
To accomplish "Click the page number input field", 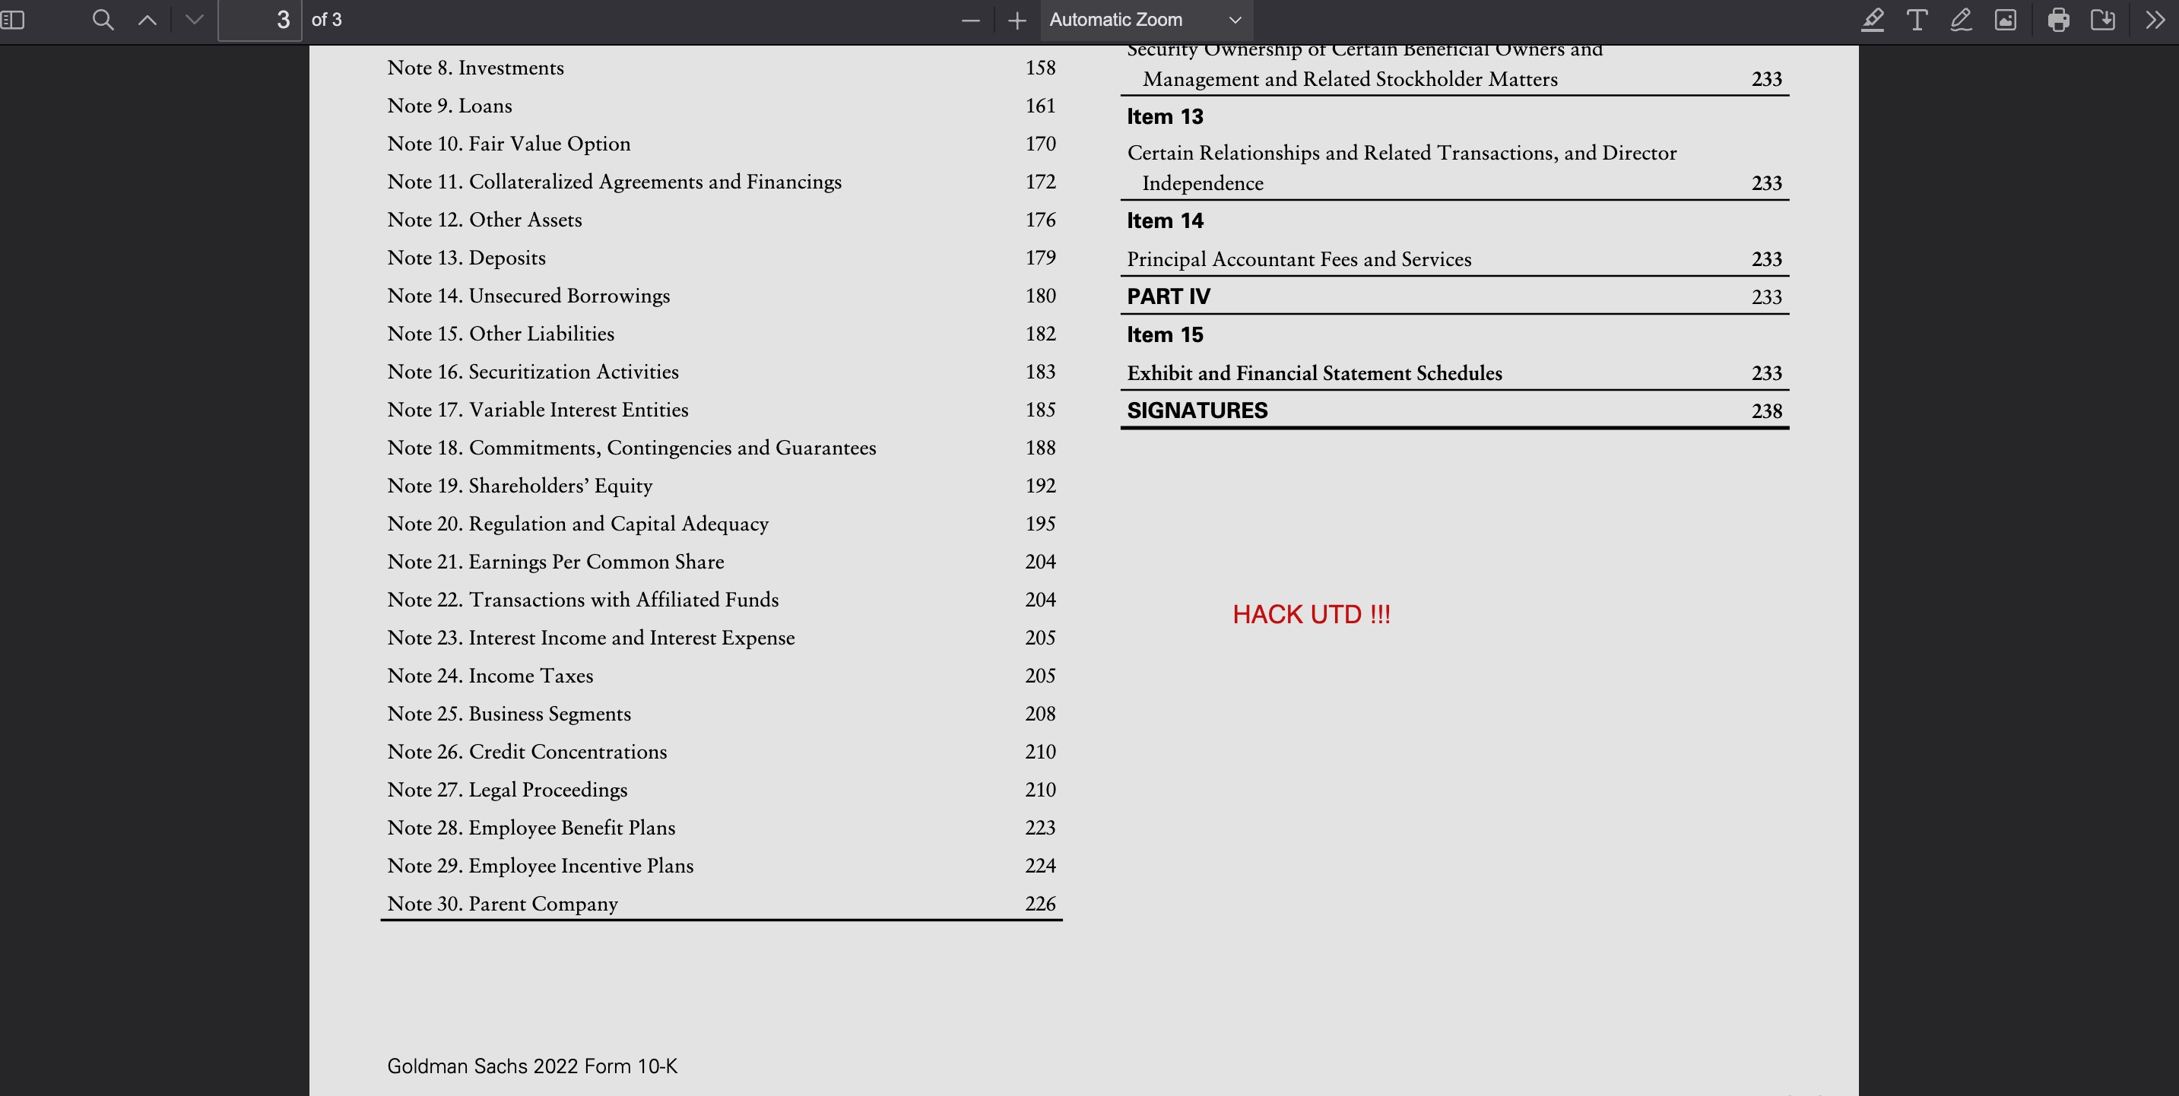I will [260, 20].
